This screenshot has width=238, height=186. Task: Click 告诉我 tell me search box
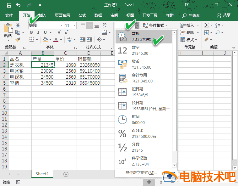(192, 15)
